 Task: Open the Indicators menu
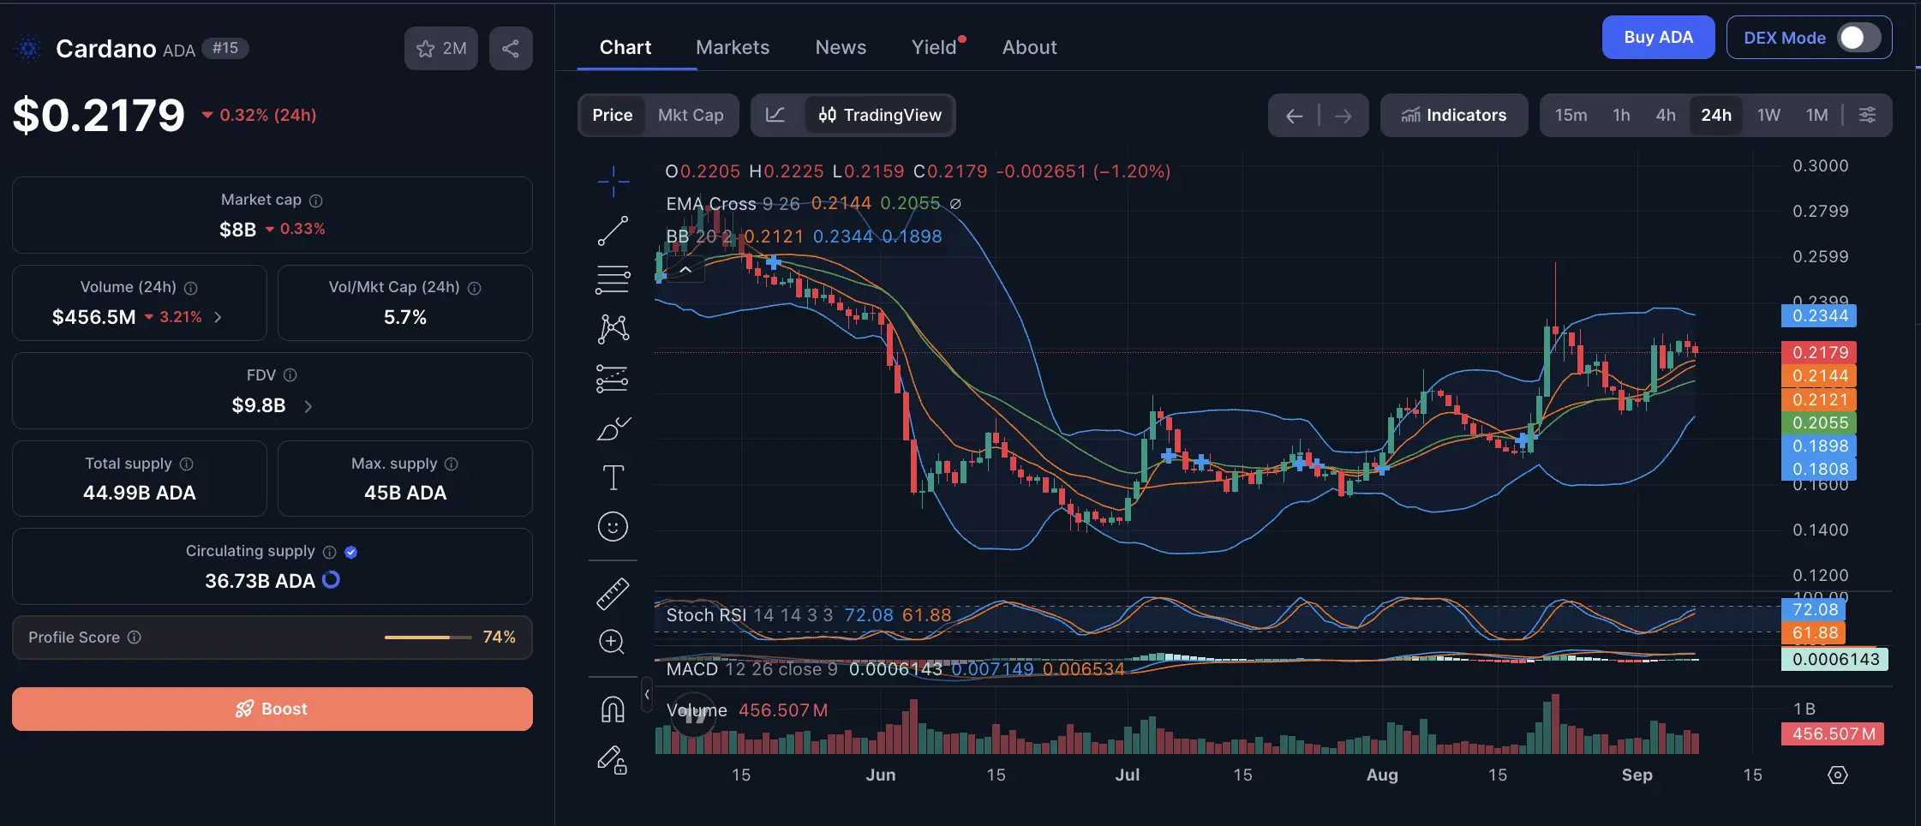(1454, 115)
